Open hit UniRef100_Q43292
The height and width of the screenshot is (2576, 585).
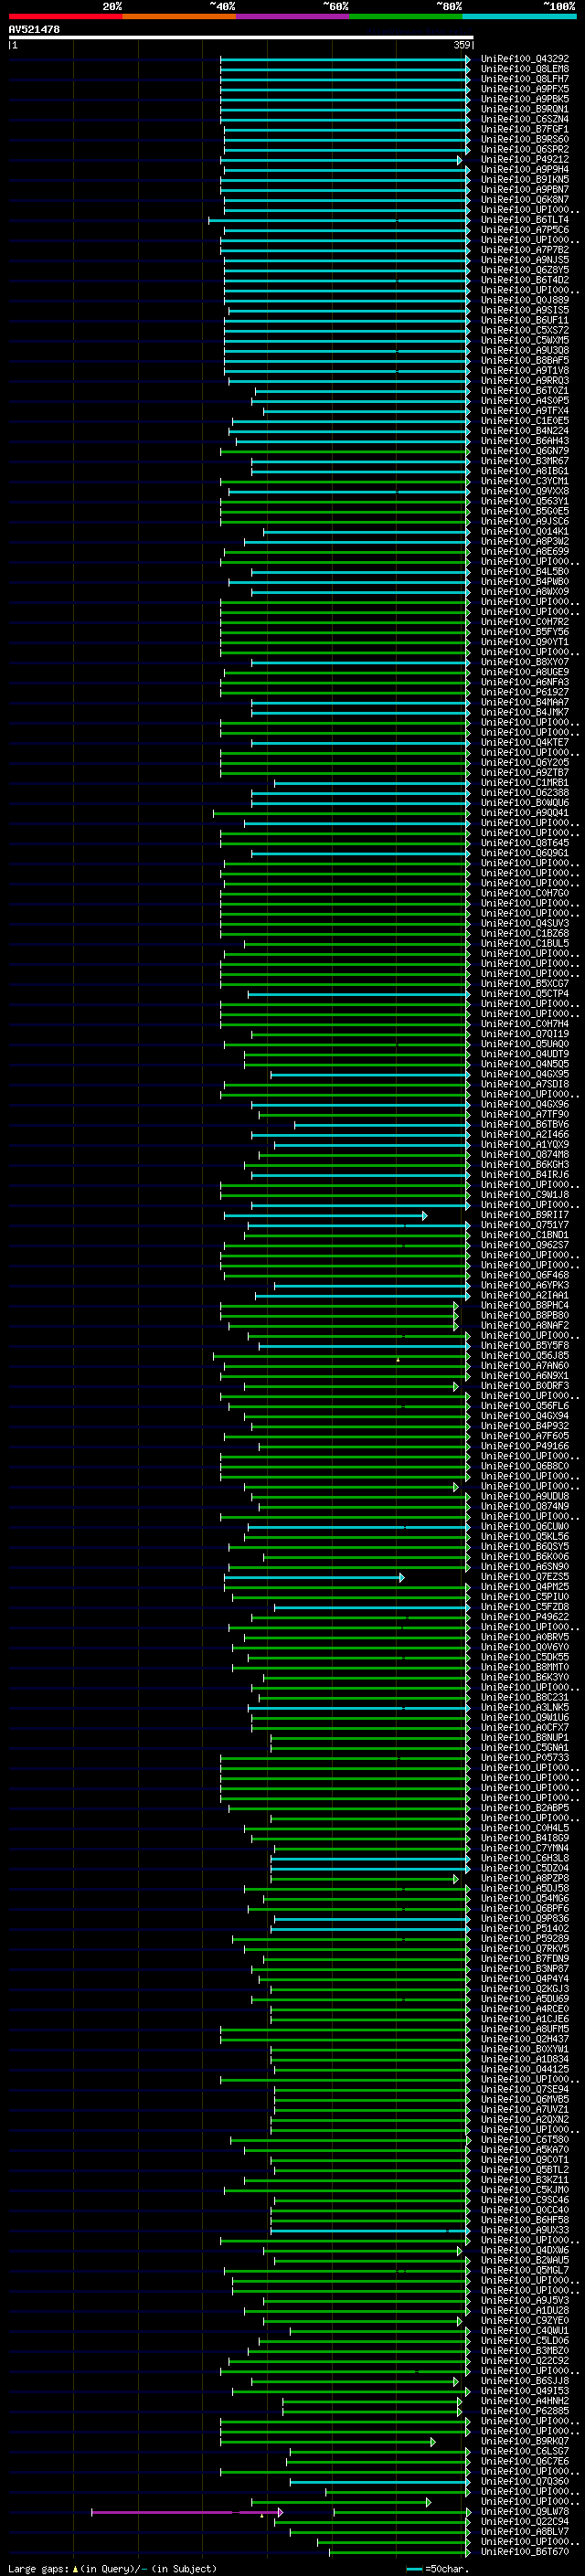524,59
